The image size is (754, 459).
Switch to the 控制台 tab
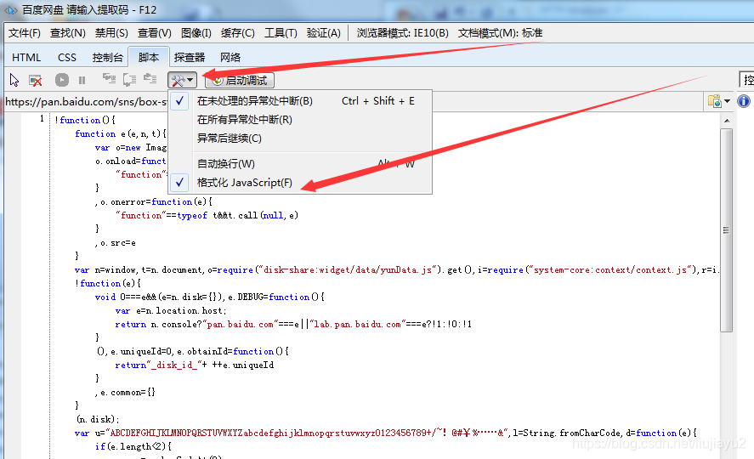(x=107, y=58)
